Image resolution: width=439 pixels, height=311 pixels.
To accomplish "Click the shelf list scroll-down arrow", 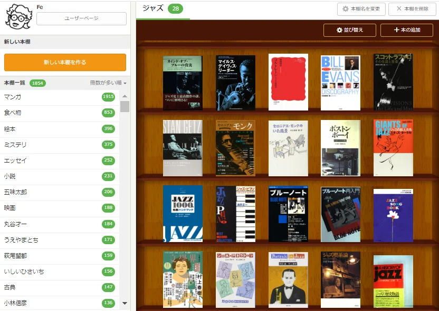I will click(x=125, y=303).
